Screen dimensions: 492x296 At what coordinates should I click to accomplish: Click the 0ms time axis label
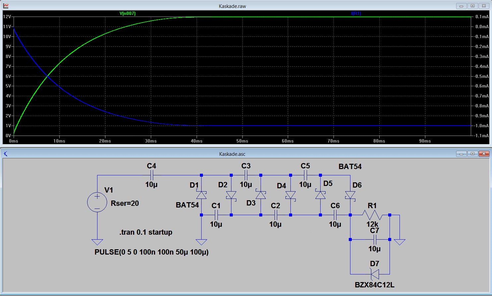(14, 141)
